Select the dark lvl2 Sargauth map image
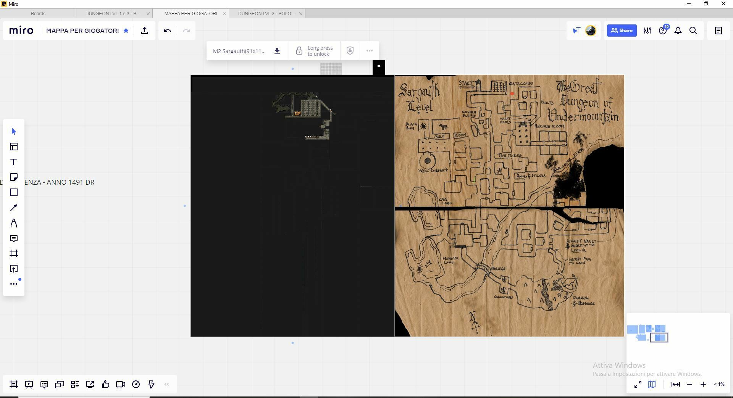Viewport: 733px width, 398px height. pos(292,206)
